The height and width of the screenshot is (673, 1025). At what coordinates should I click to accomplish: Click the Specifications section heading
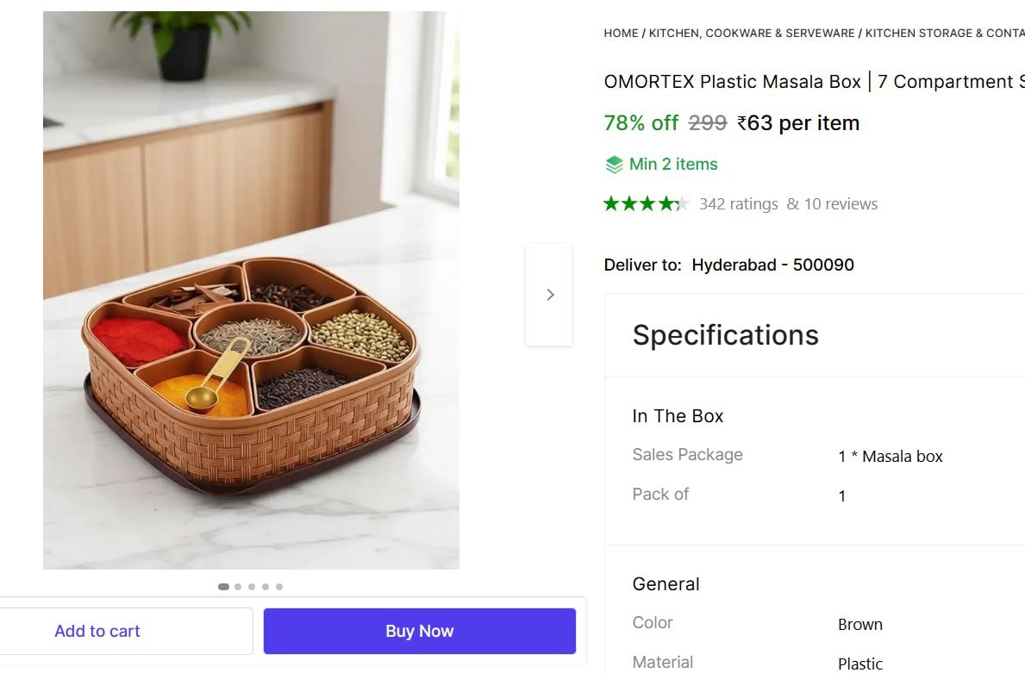726,335
